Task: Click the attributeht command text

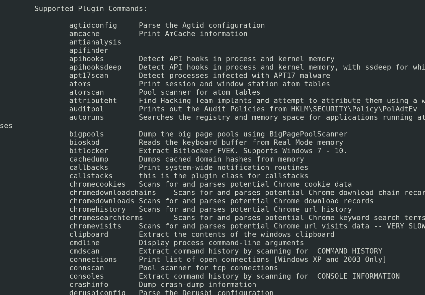Action: 93,101
